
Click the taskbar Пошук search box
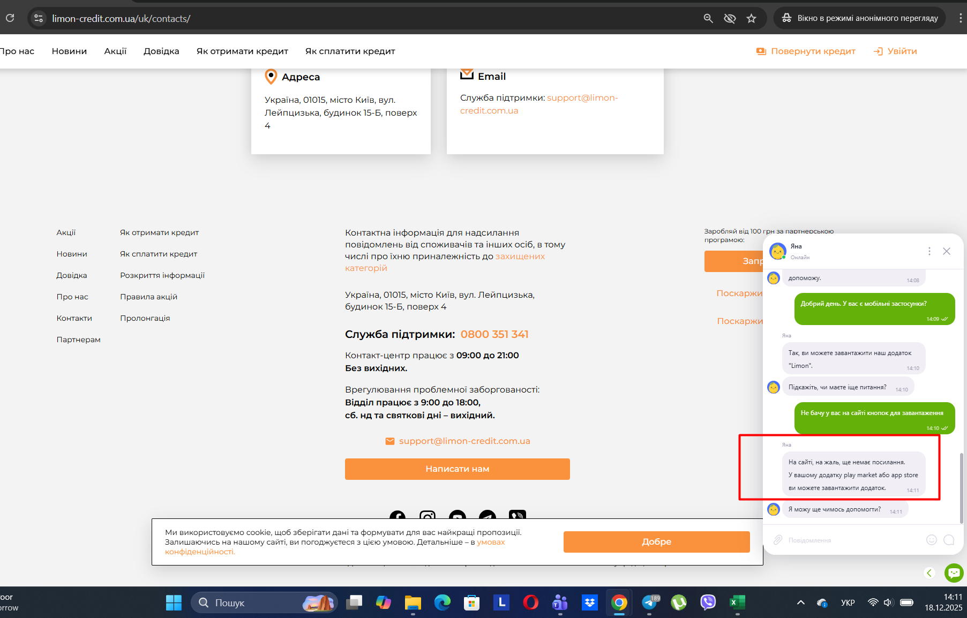pyautogui.click(x=264, y=603)
